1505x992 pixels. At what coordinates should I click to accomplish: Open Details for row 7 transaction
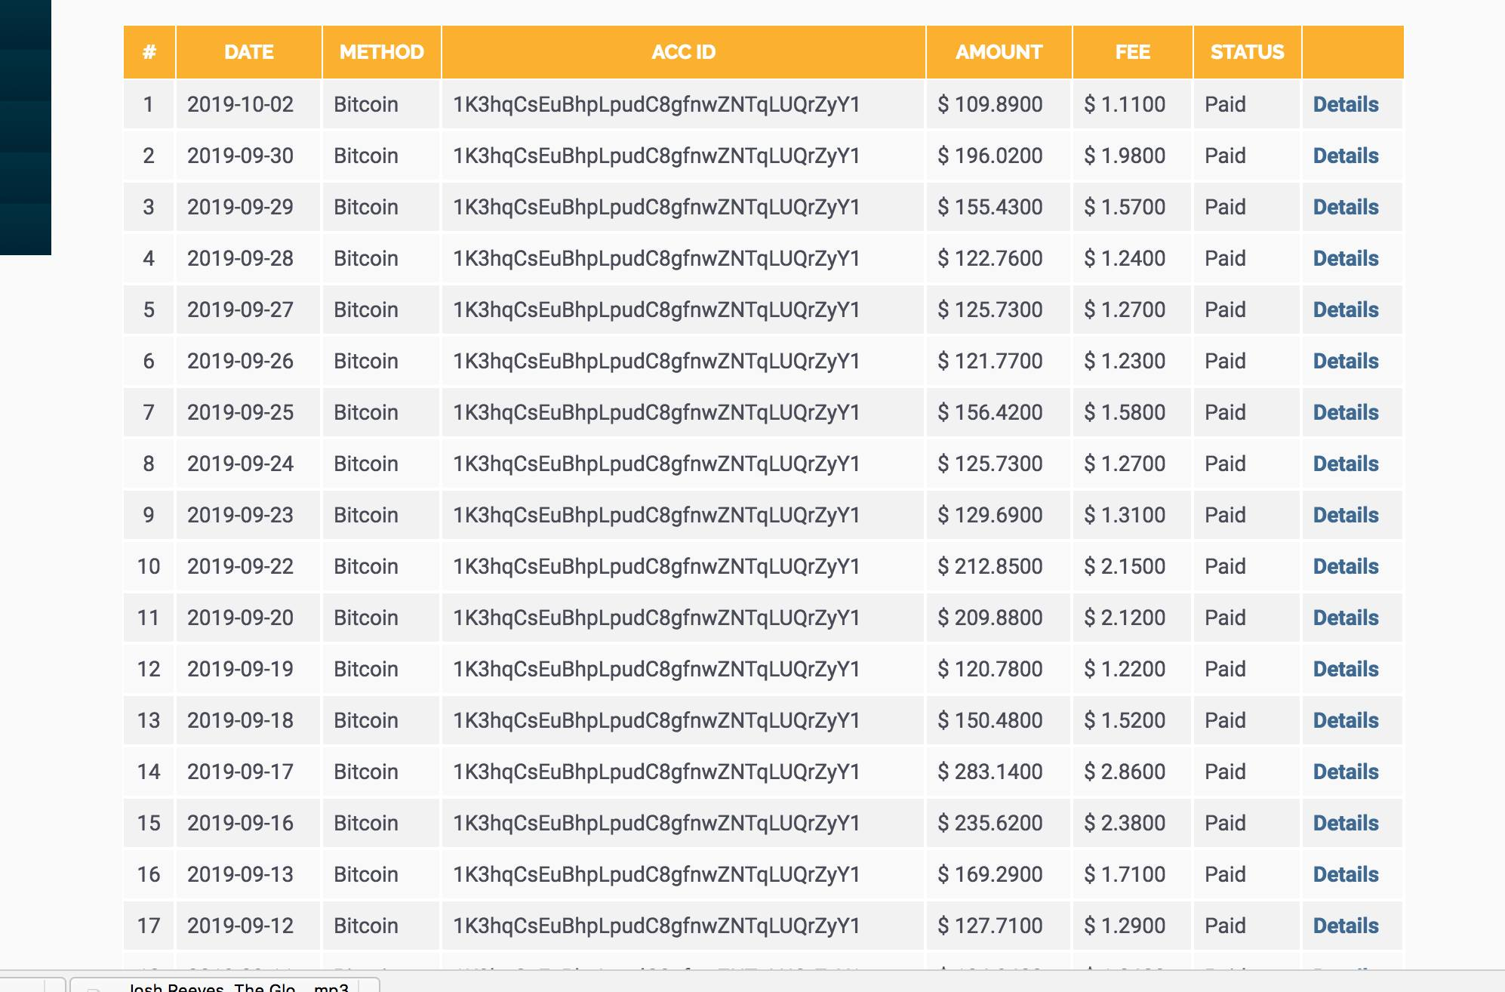coord(1345,412)
